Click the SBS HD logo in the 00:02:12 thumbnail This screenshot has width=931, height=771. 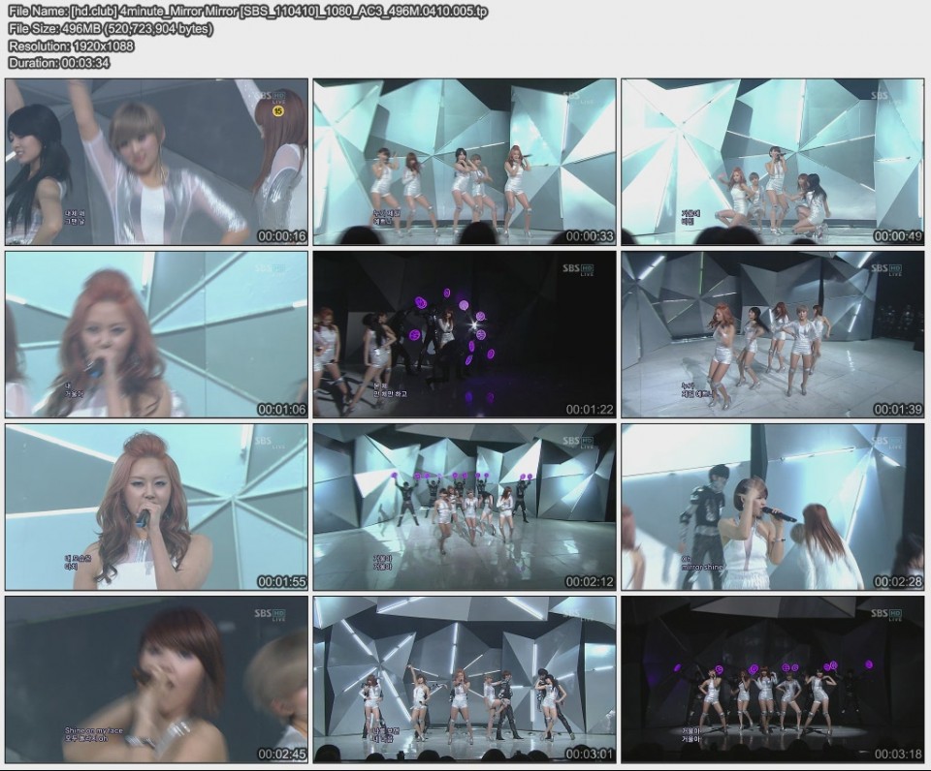[x=580, y=441]
